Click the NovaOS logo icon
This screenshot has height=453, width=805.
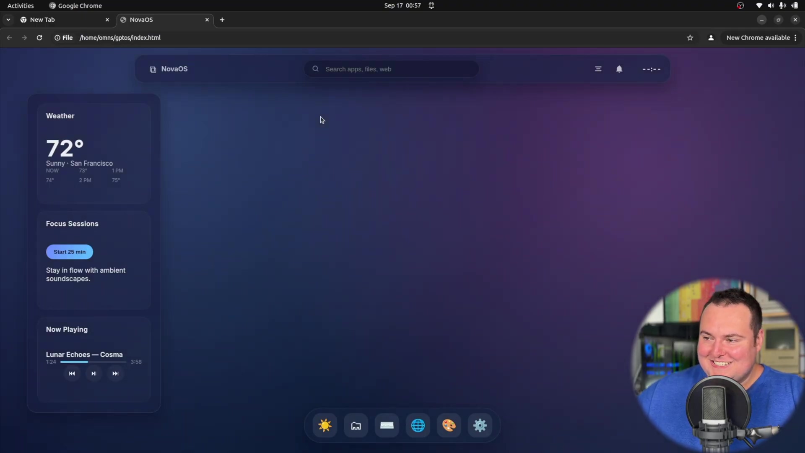click(x=153, y=69)
